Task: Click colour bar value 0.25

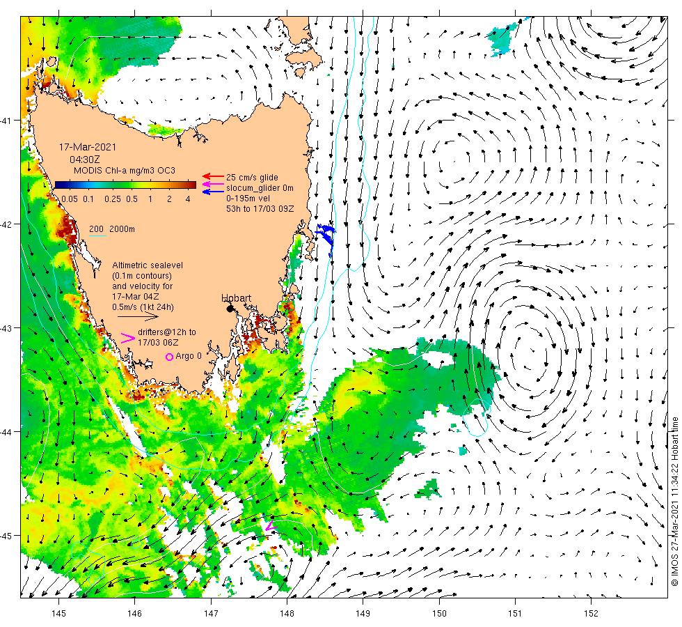Action: click(112, 199)
